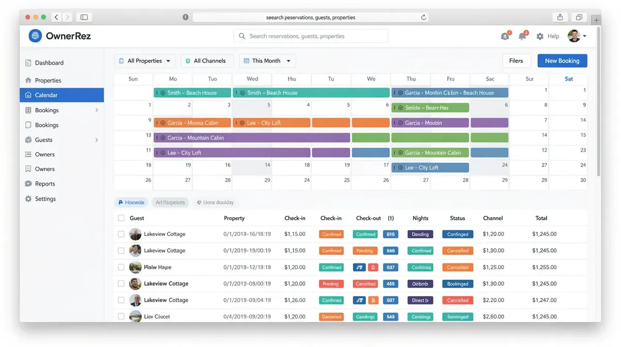Click the Dashboard icon in the sidebar

(28, 63)
